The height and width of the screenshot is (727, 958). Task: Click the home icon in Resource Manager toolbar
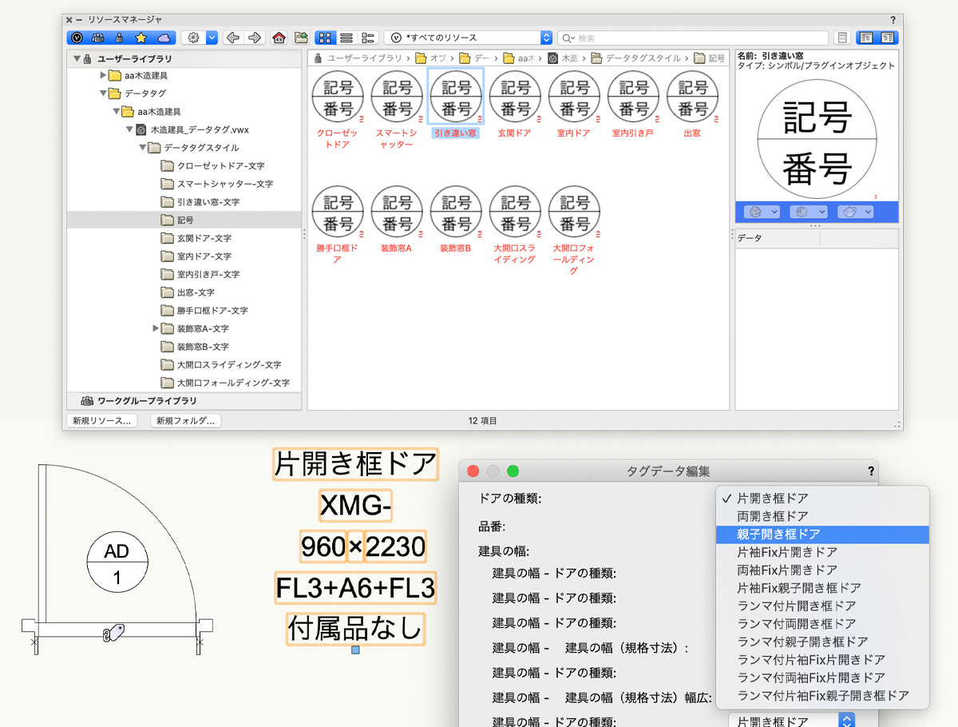(279, 38)
